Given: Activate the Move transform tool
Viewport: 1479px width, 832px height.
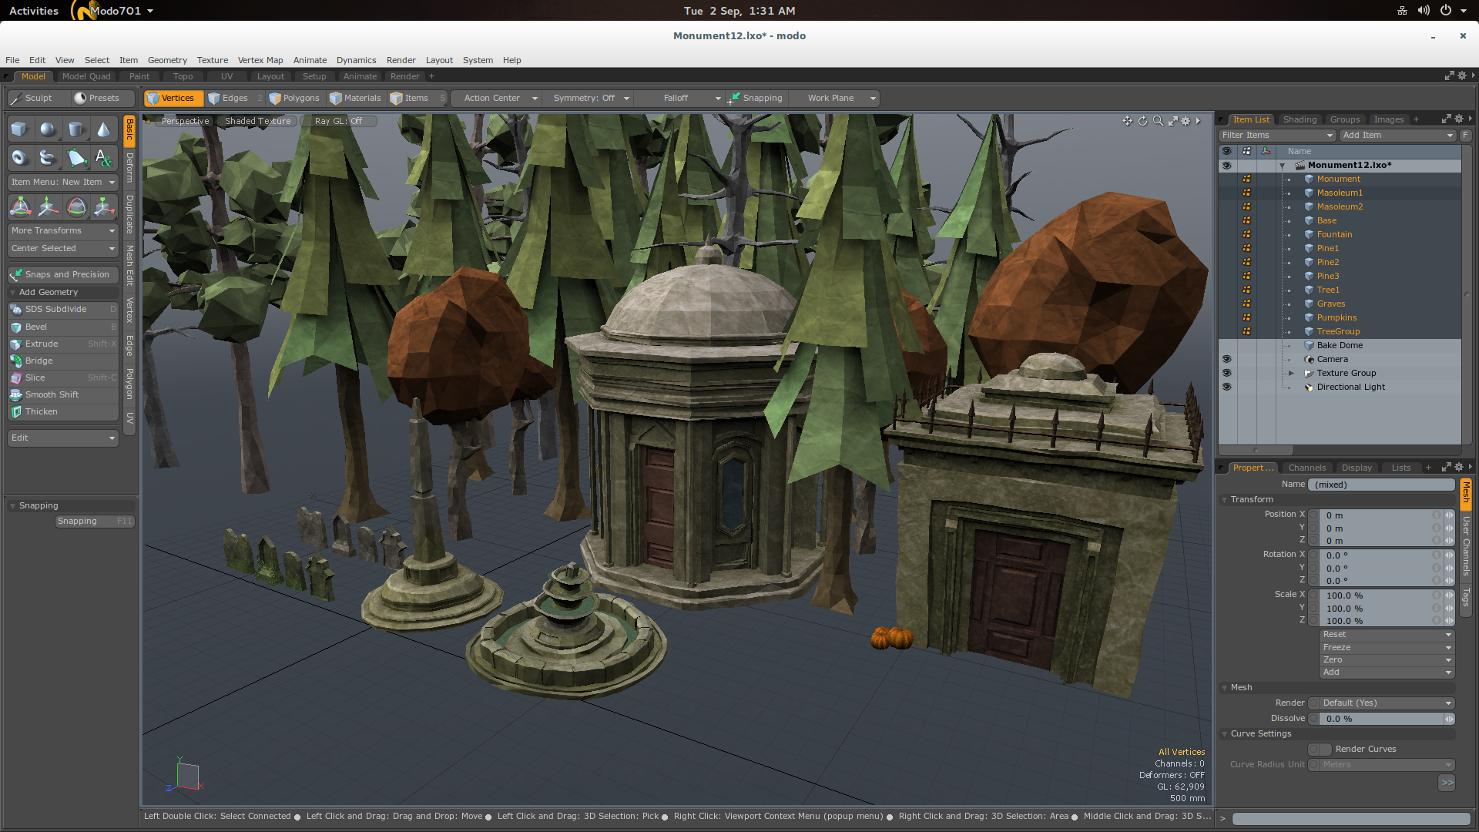Looking at the screenshot, I should click(x=48, y=206).
